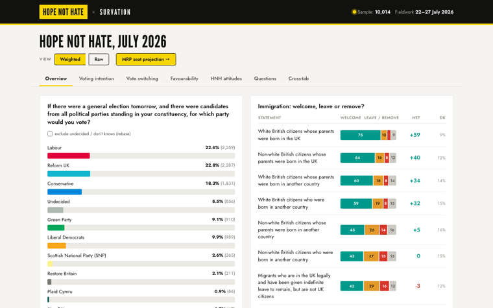Click the Liberal Democrats 9.9% value

(x=217, y=237)
